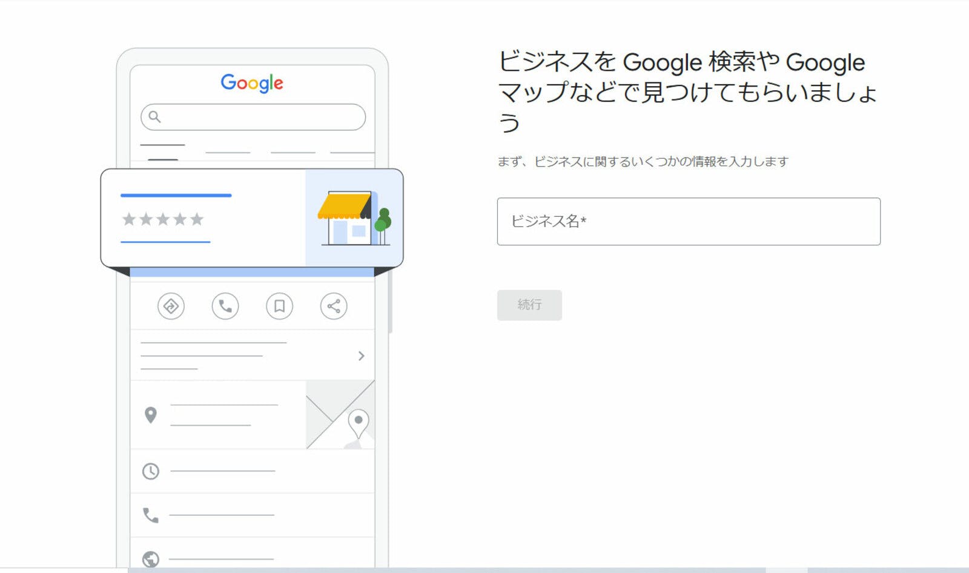Click the heading ビジネスを Google 検索や Google マップ
Viewport: 969px width, 573px height.
tap(687, 92)
